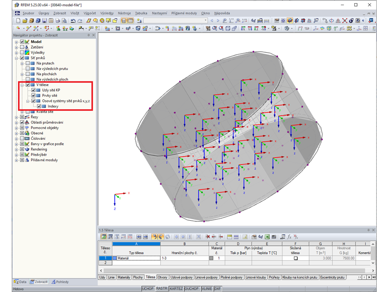This screenshot has width=389, height=292.
Task: Toggle the RASTR status bar button
Action: (x=162, y=288)
